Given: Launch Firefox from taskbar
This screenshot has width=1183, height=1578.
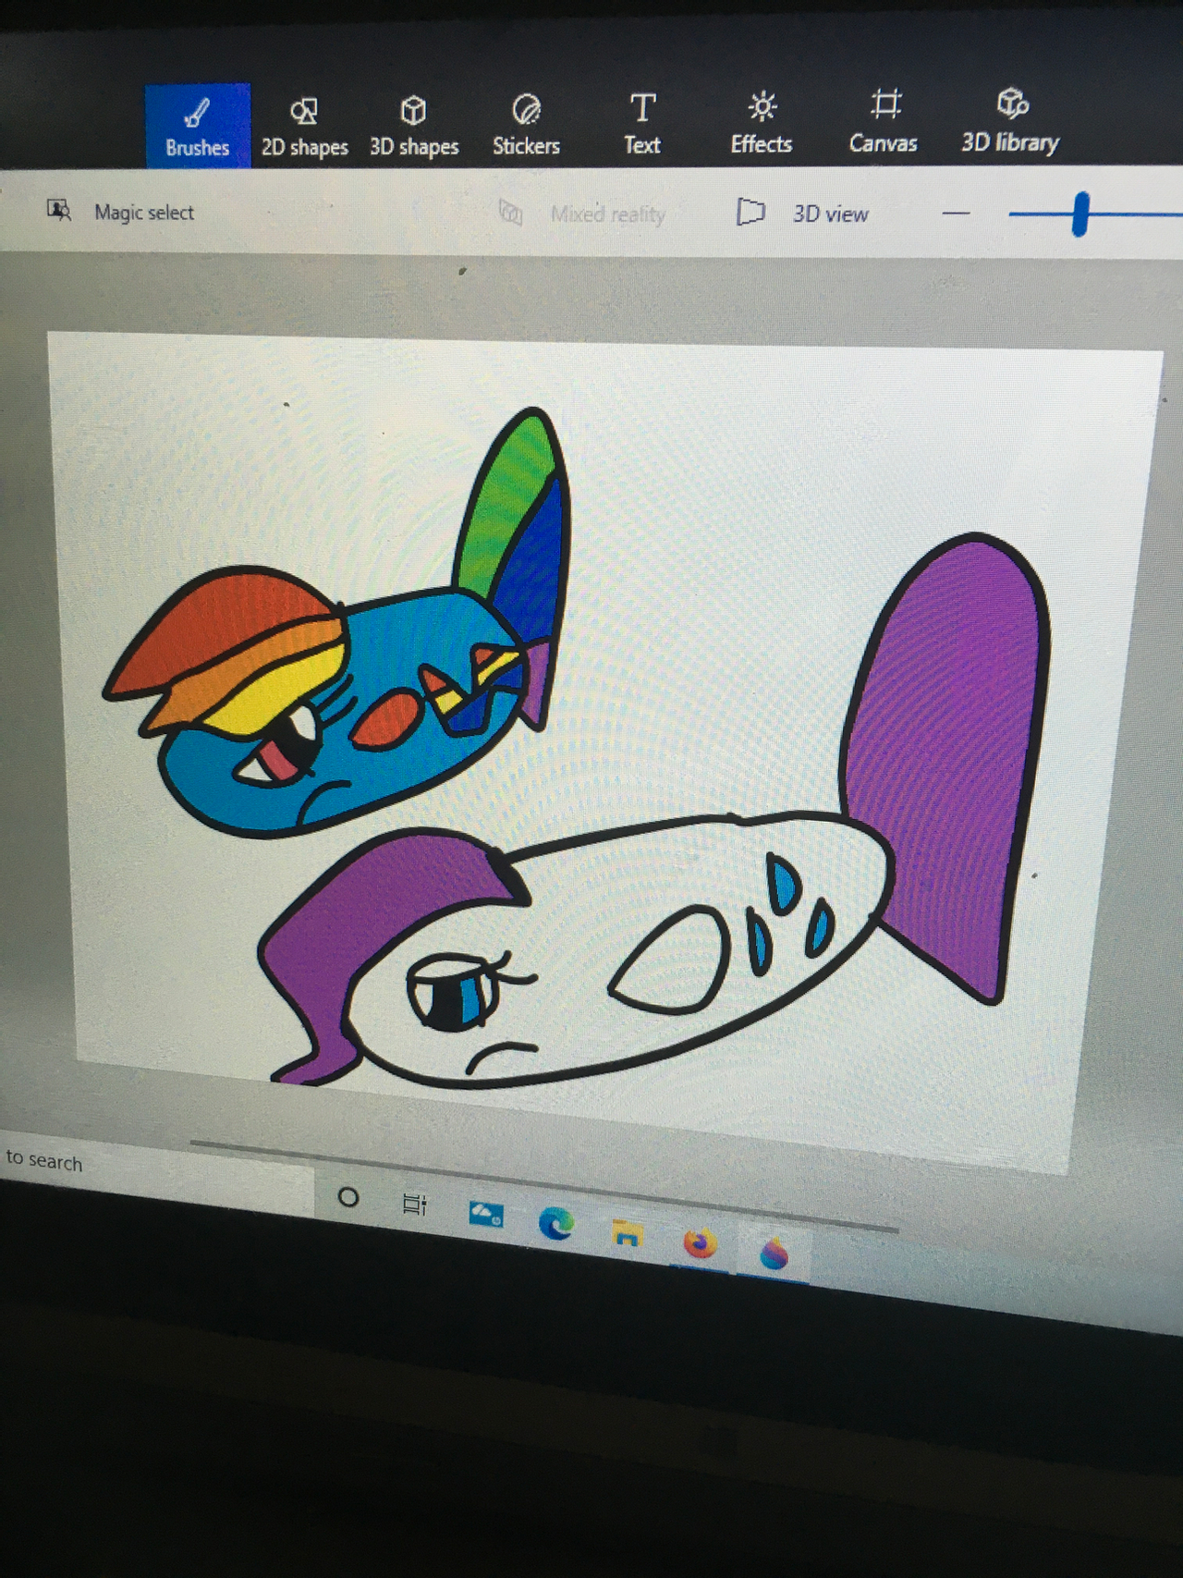Looking at the screenshot, I should (701, 1243).
